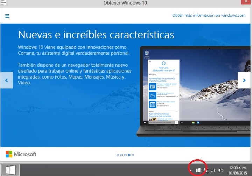Select the second page indicator dot
The image size is (252, 176).
point(121,155)
